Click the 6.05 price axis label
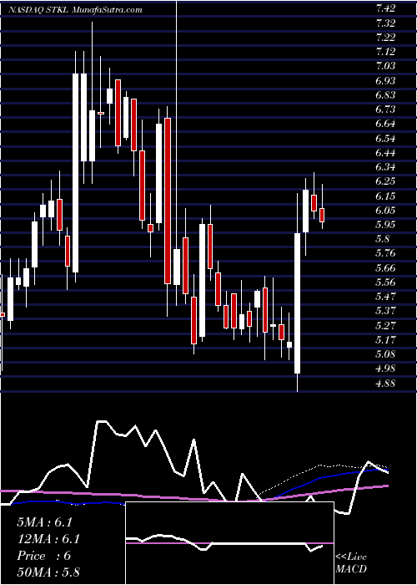Screen dimensions: 417x585 [385, 211]
